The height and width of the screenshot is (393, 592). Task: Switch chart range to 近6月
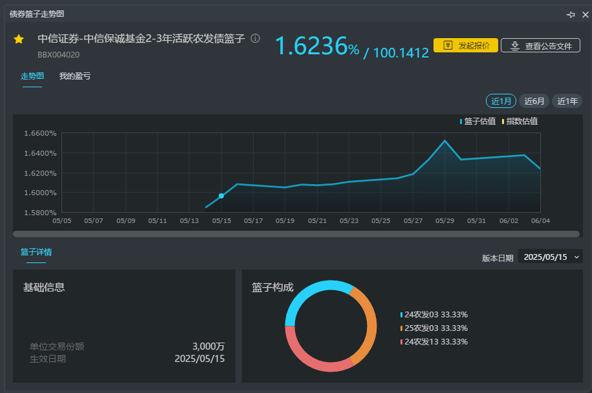[534, 101]
